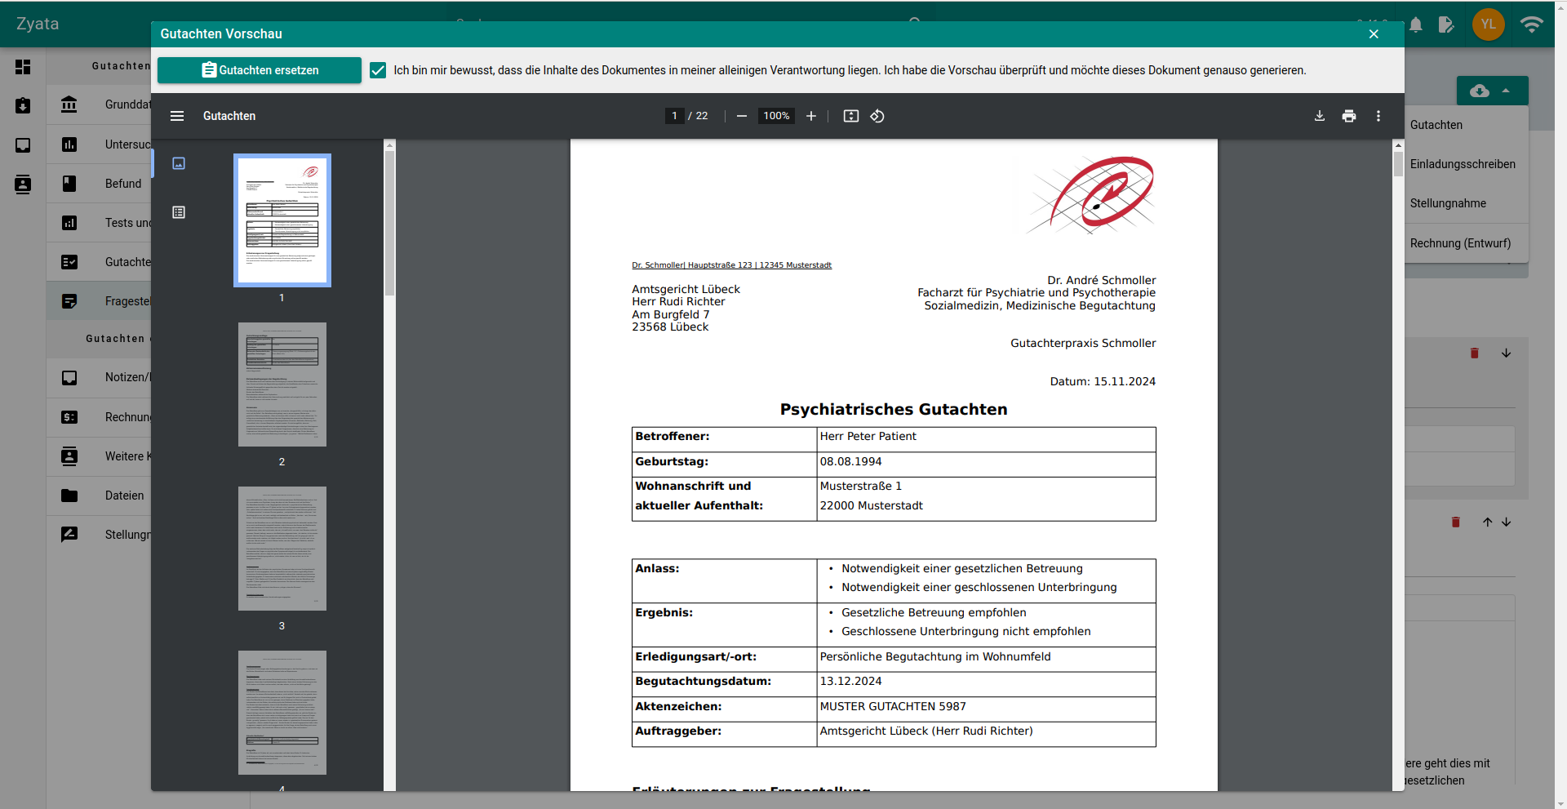This screenshot has height=809, width=1567.
Task: Click the 100% zoom level field
Action: pyautogui.click(x=776, y=116)
